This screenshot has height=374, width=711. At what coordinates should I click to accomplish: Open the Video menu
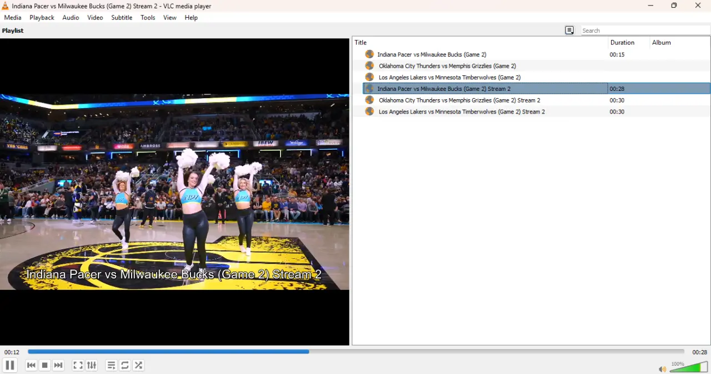tap(95, 18)
